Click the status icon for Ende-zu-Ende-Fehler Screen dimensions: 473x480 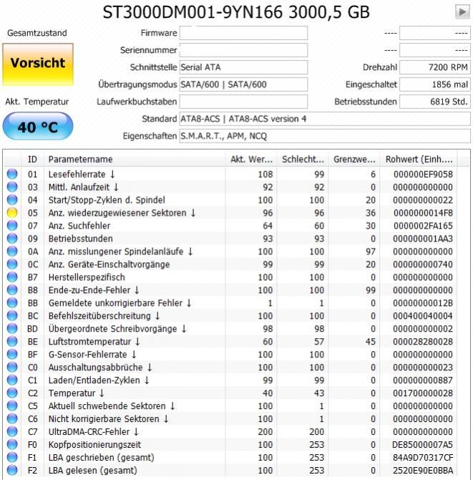(x=12, y=289)
